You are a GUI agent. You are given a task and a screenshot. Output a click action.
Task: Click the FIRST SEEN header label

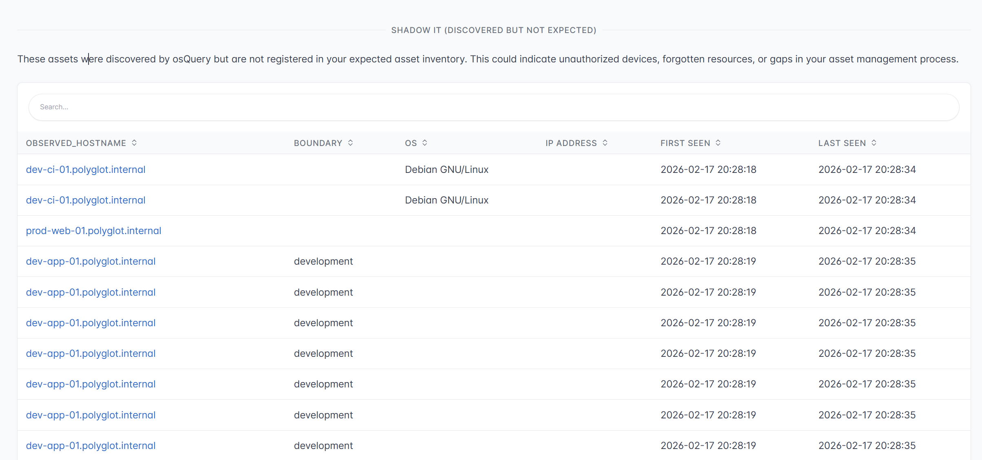click(685, 143)
